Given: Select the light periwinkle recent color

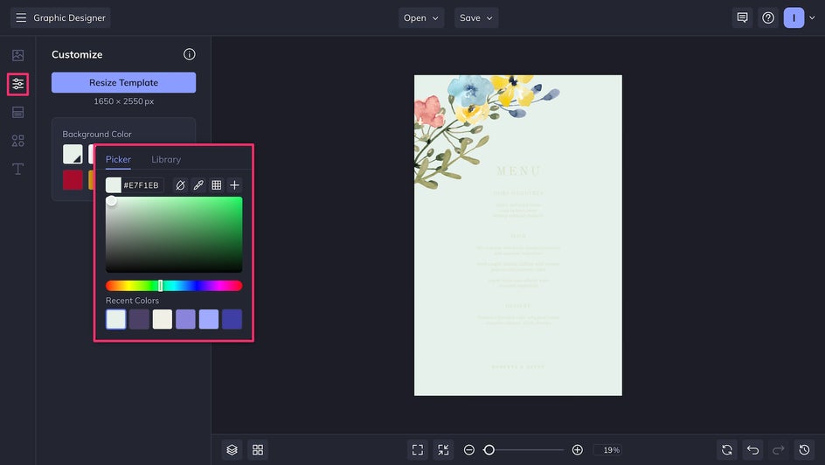Looking at the screenshot, I should click(x=208, y=319).
